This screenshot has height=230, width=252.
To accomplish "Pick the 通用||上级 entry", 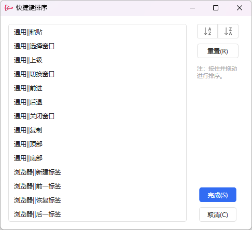I will coord(97,60).
